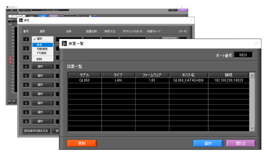Click the 装置一覧 window title icon

[x=64, y=44]
